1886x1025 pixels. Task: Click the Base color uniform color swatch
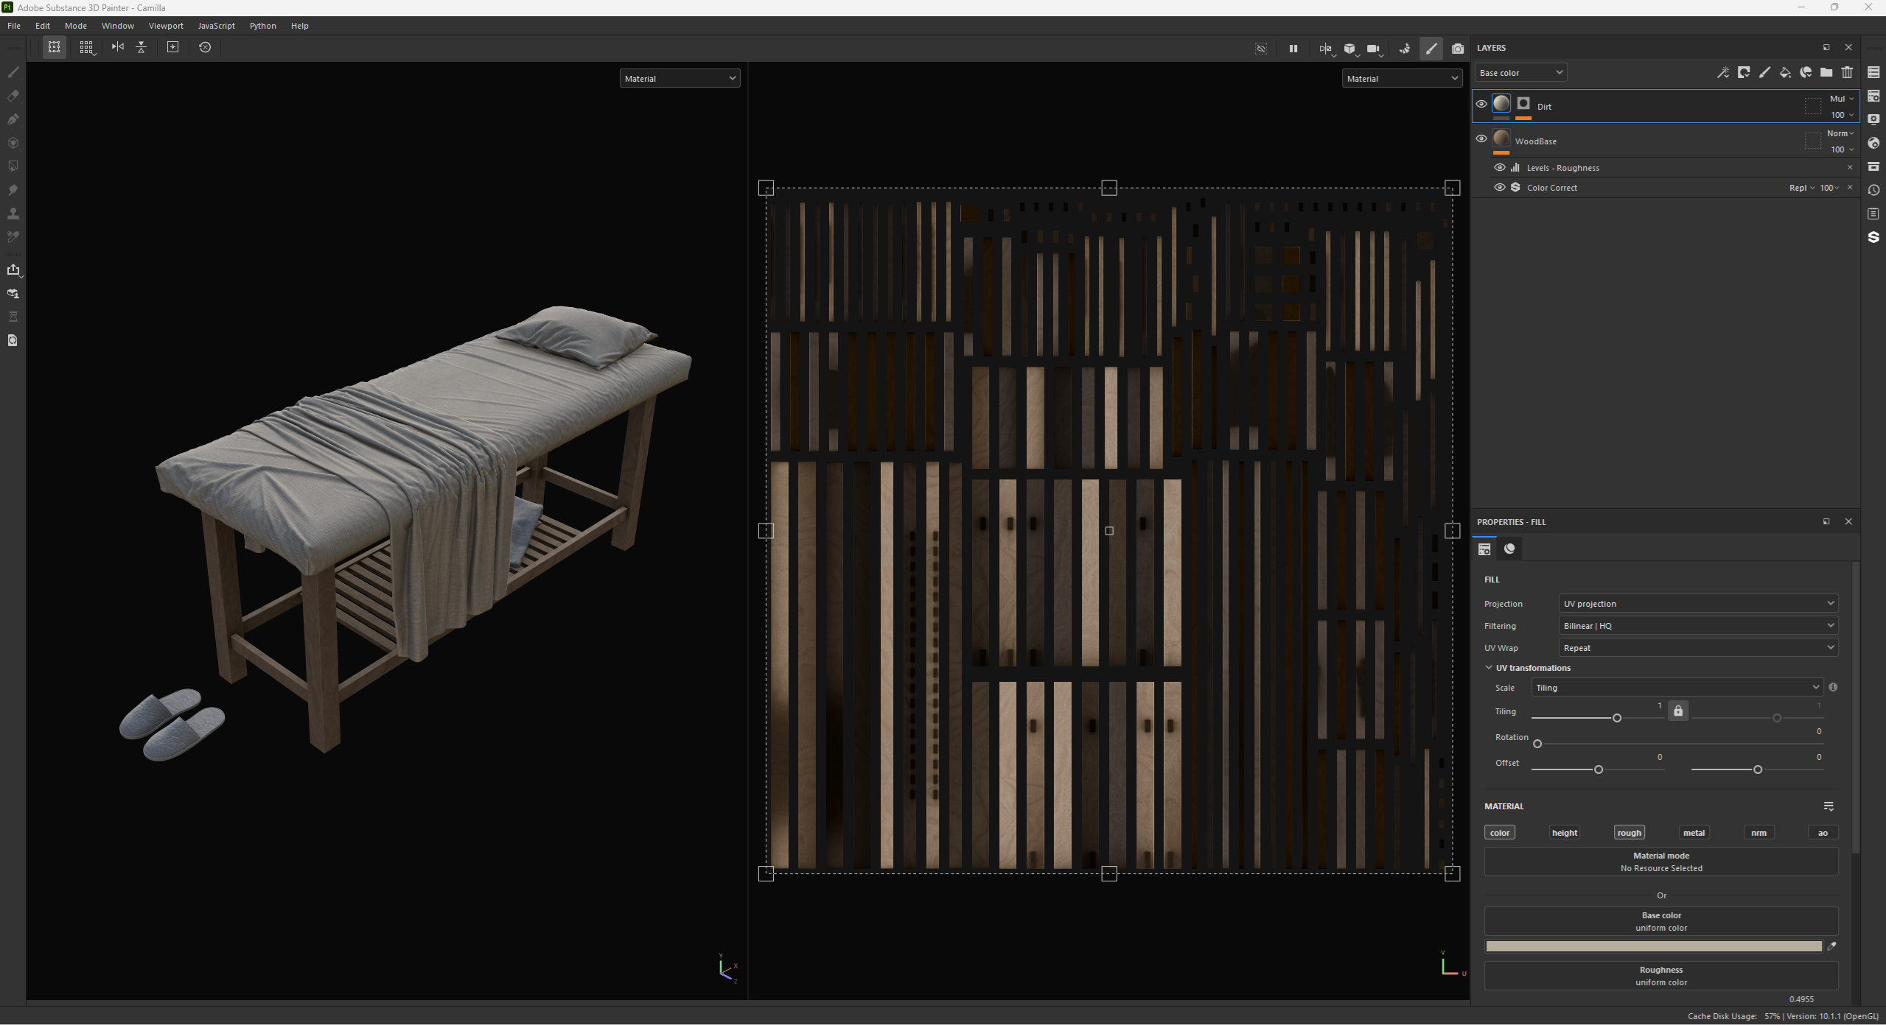pos(1653,947)
